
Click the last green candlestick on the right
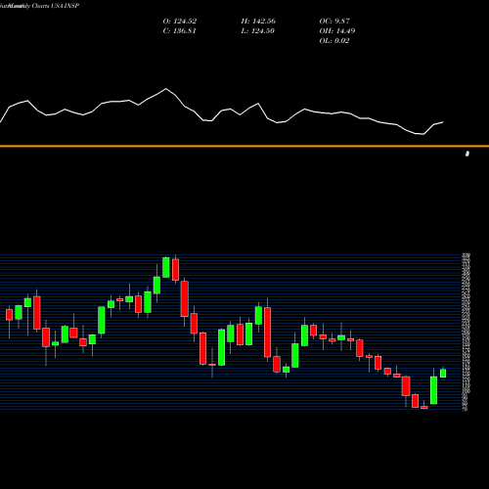[443, 373]
